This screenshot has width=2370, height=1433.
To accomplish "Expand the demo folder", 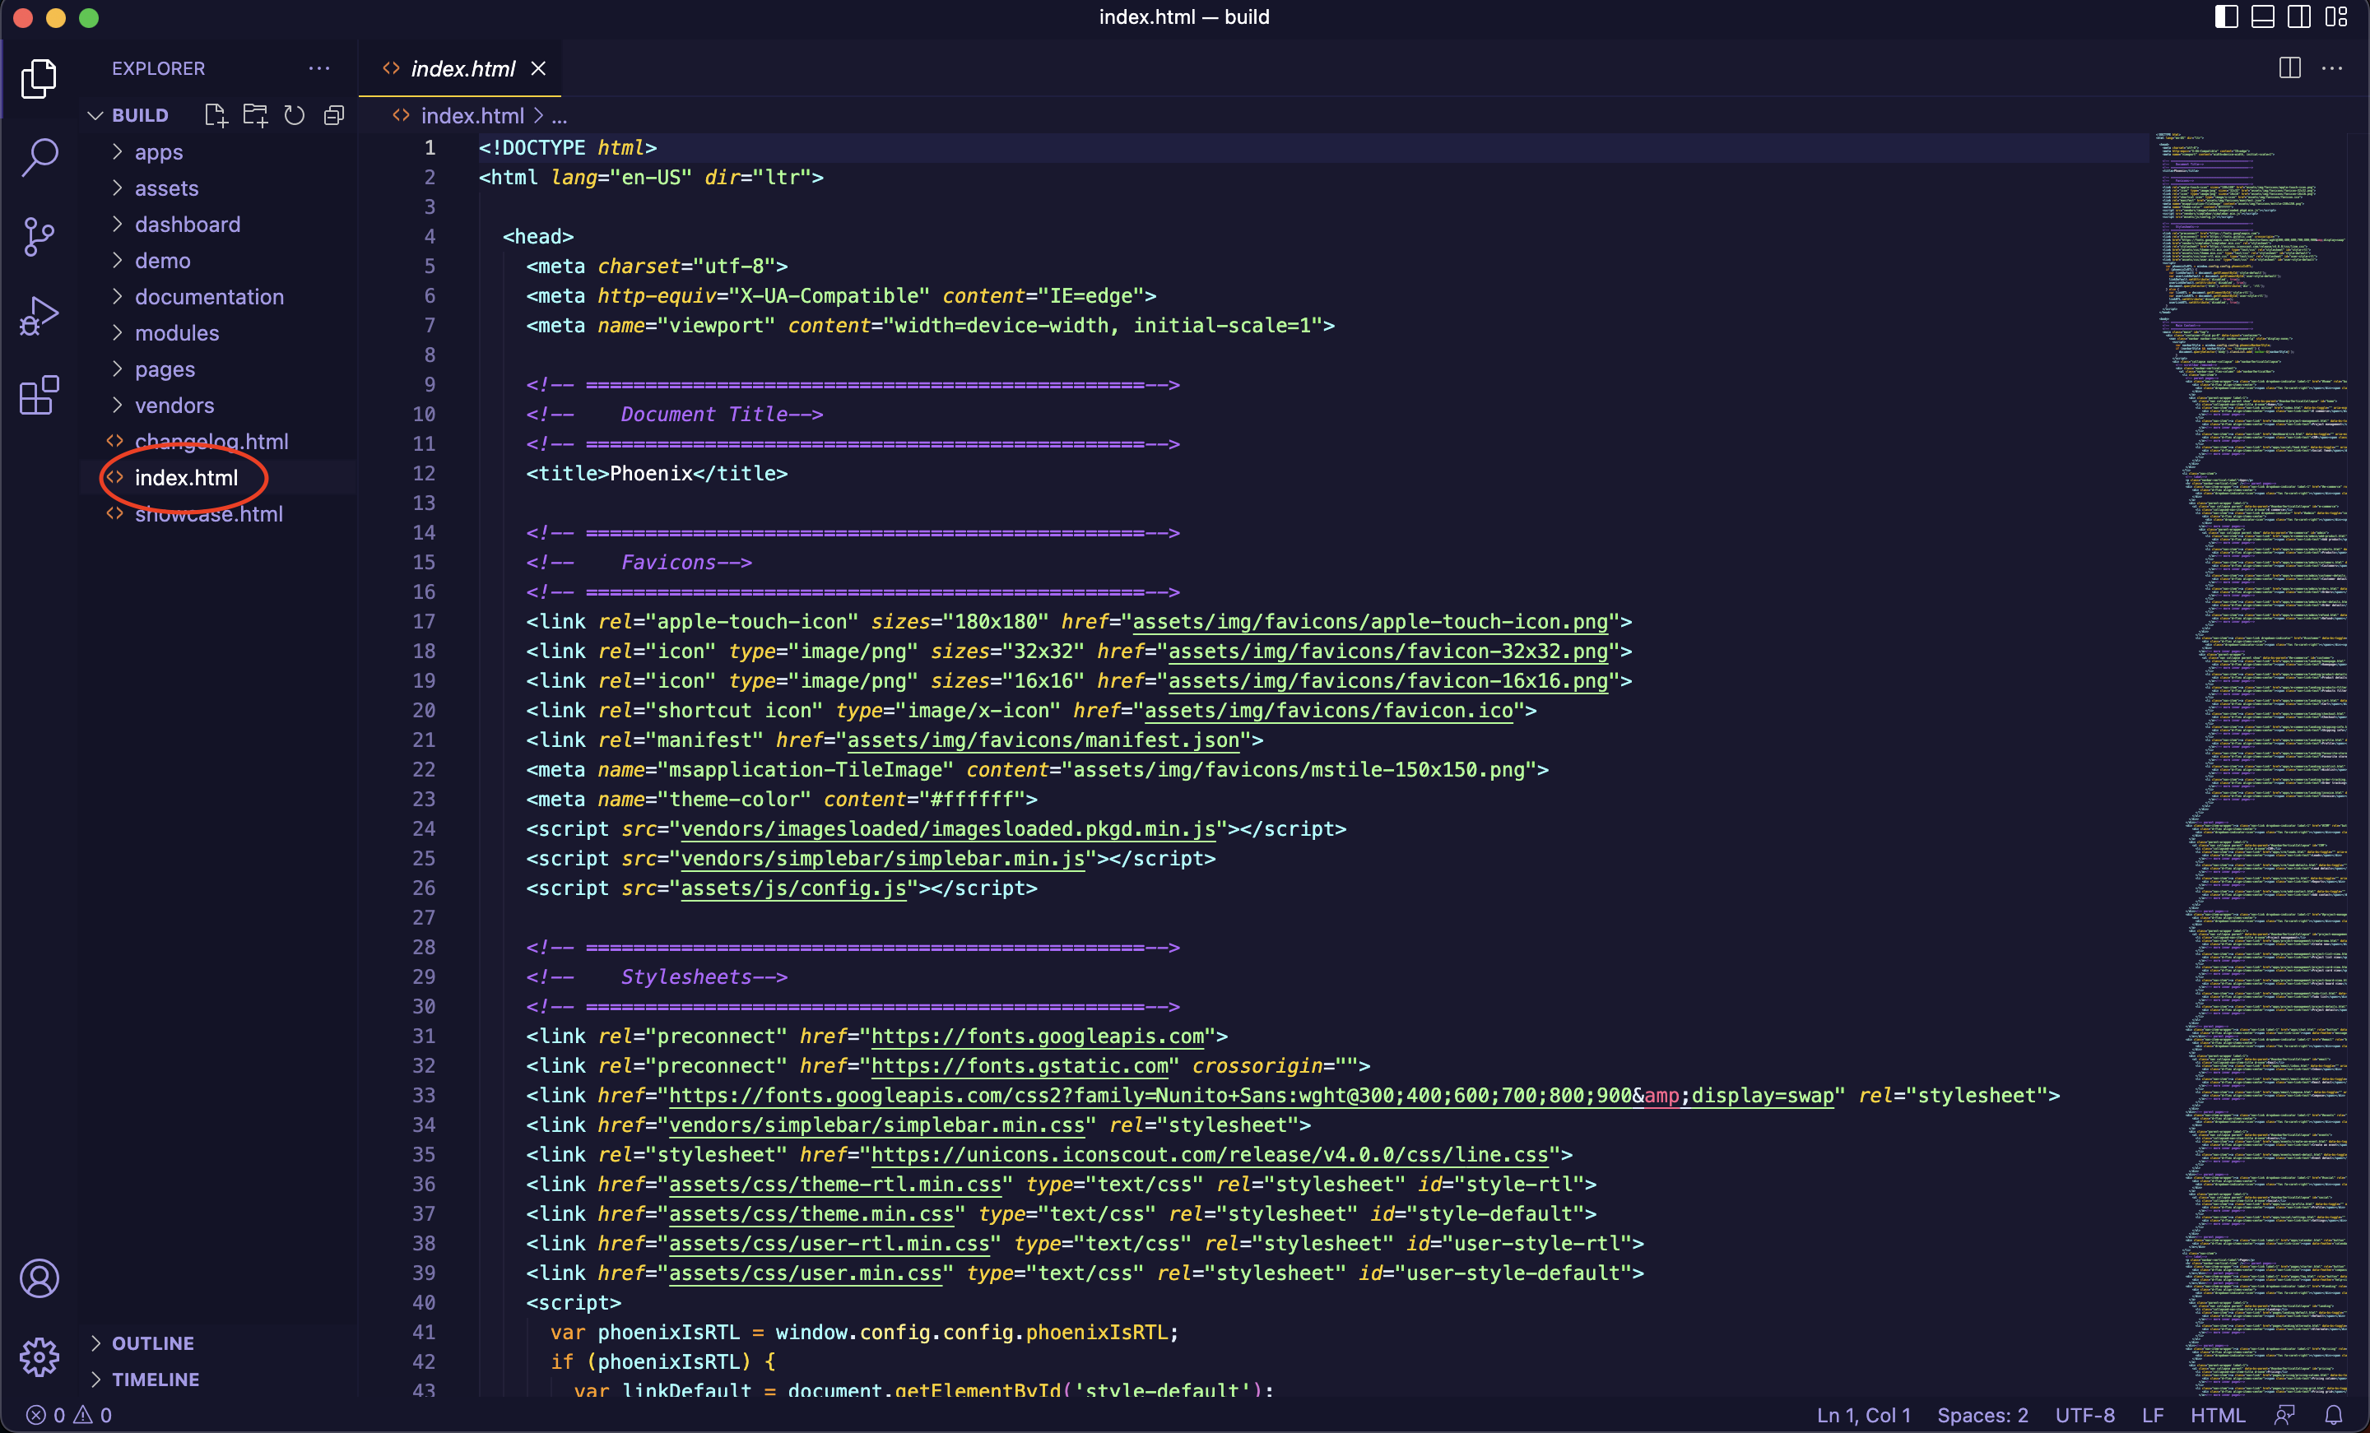I will pos(219,261).
